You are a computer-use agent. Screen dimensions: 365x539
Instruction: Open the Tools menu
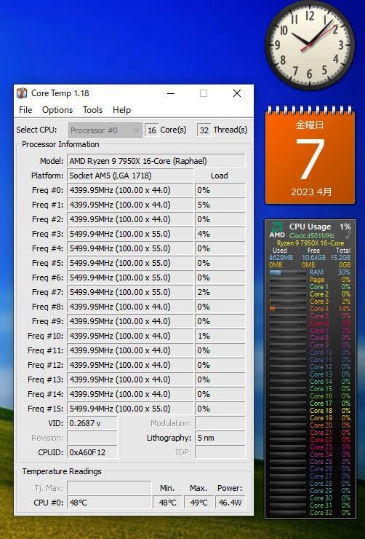click(92, 110)
